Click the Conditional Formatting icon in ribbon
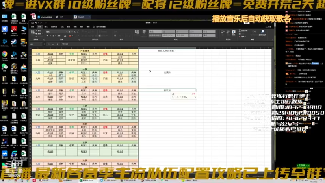This screenshot has height=183, width=325. [x=137, y=32]
